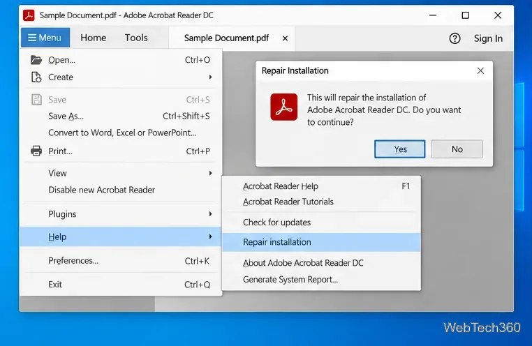Switch to the Tools tab
This screenshot has height=346, width=532.
pyautogui.click(x=136, y=38)
